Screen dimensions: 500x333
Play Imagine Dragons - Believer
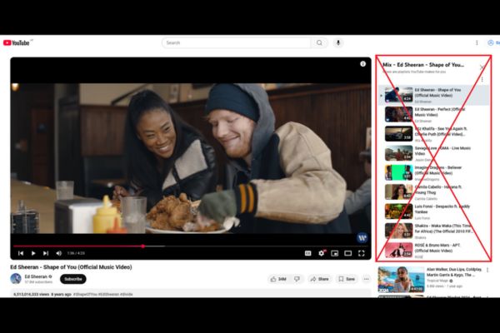[433, 172]
